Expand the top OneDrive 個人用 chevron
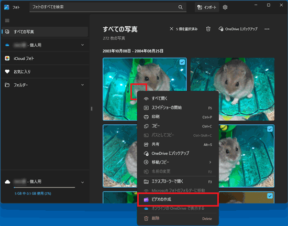Screen dimensions: 288x226 (82, 45)
